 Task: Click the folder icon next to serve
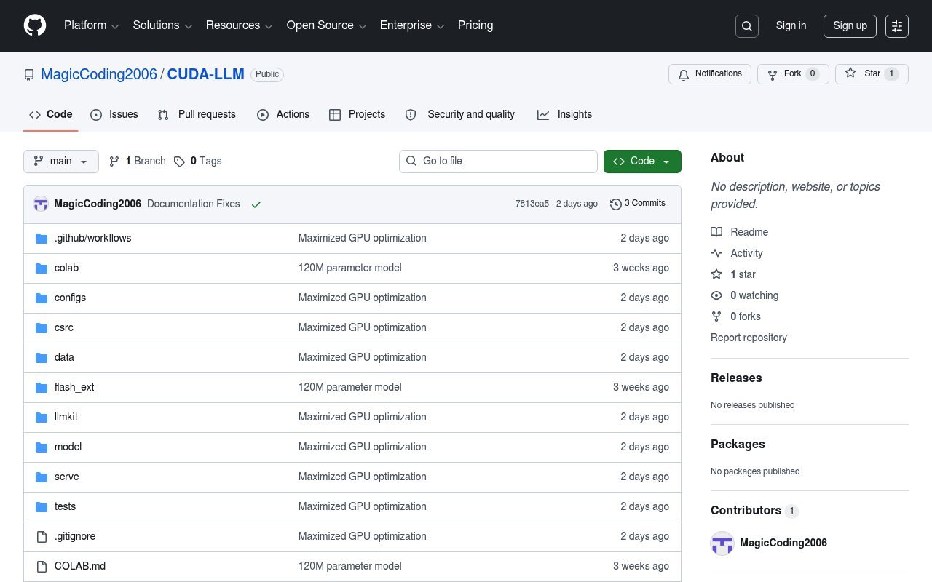pos(42,477)
